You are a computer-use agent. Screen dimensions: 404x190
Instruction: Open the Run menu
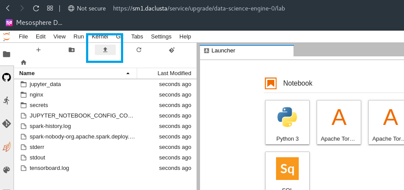point(79,37)
